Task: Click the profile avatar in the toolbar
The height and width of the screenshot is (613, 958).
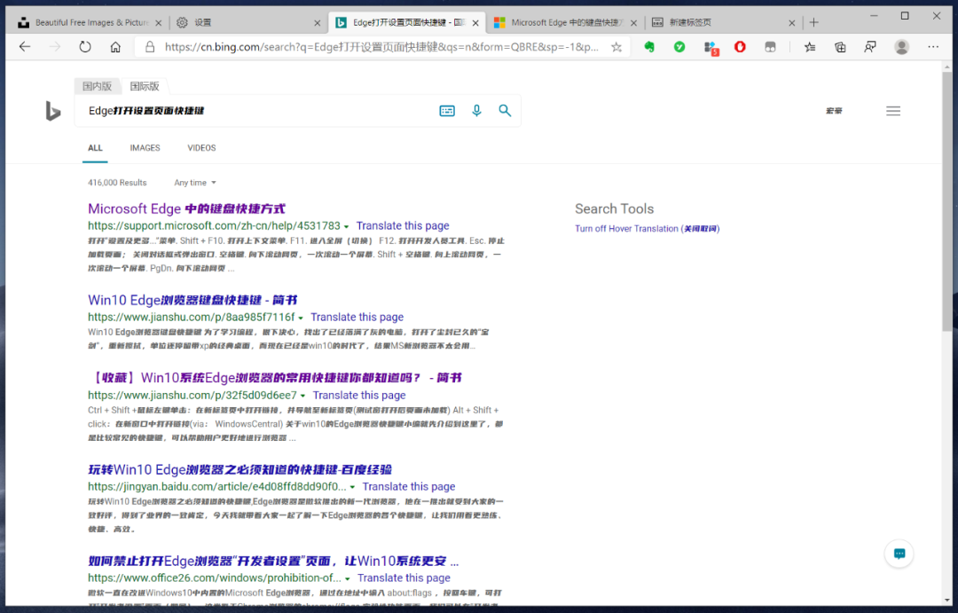Action: [903, 47]
